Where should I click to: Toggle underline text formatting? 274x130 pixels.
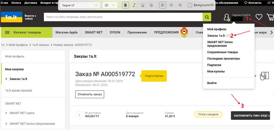142,5
